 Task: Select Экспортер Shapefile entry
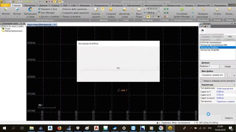tap(218, 50)
